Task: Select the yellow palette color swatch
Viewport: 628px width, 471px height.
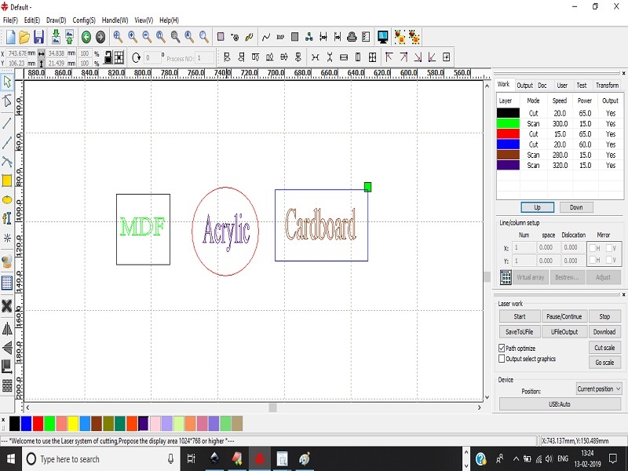Action: pos(73,423)
